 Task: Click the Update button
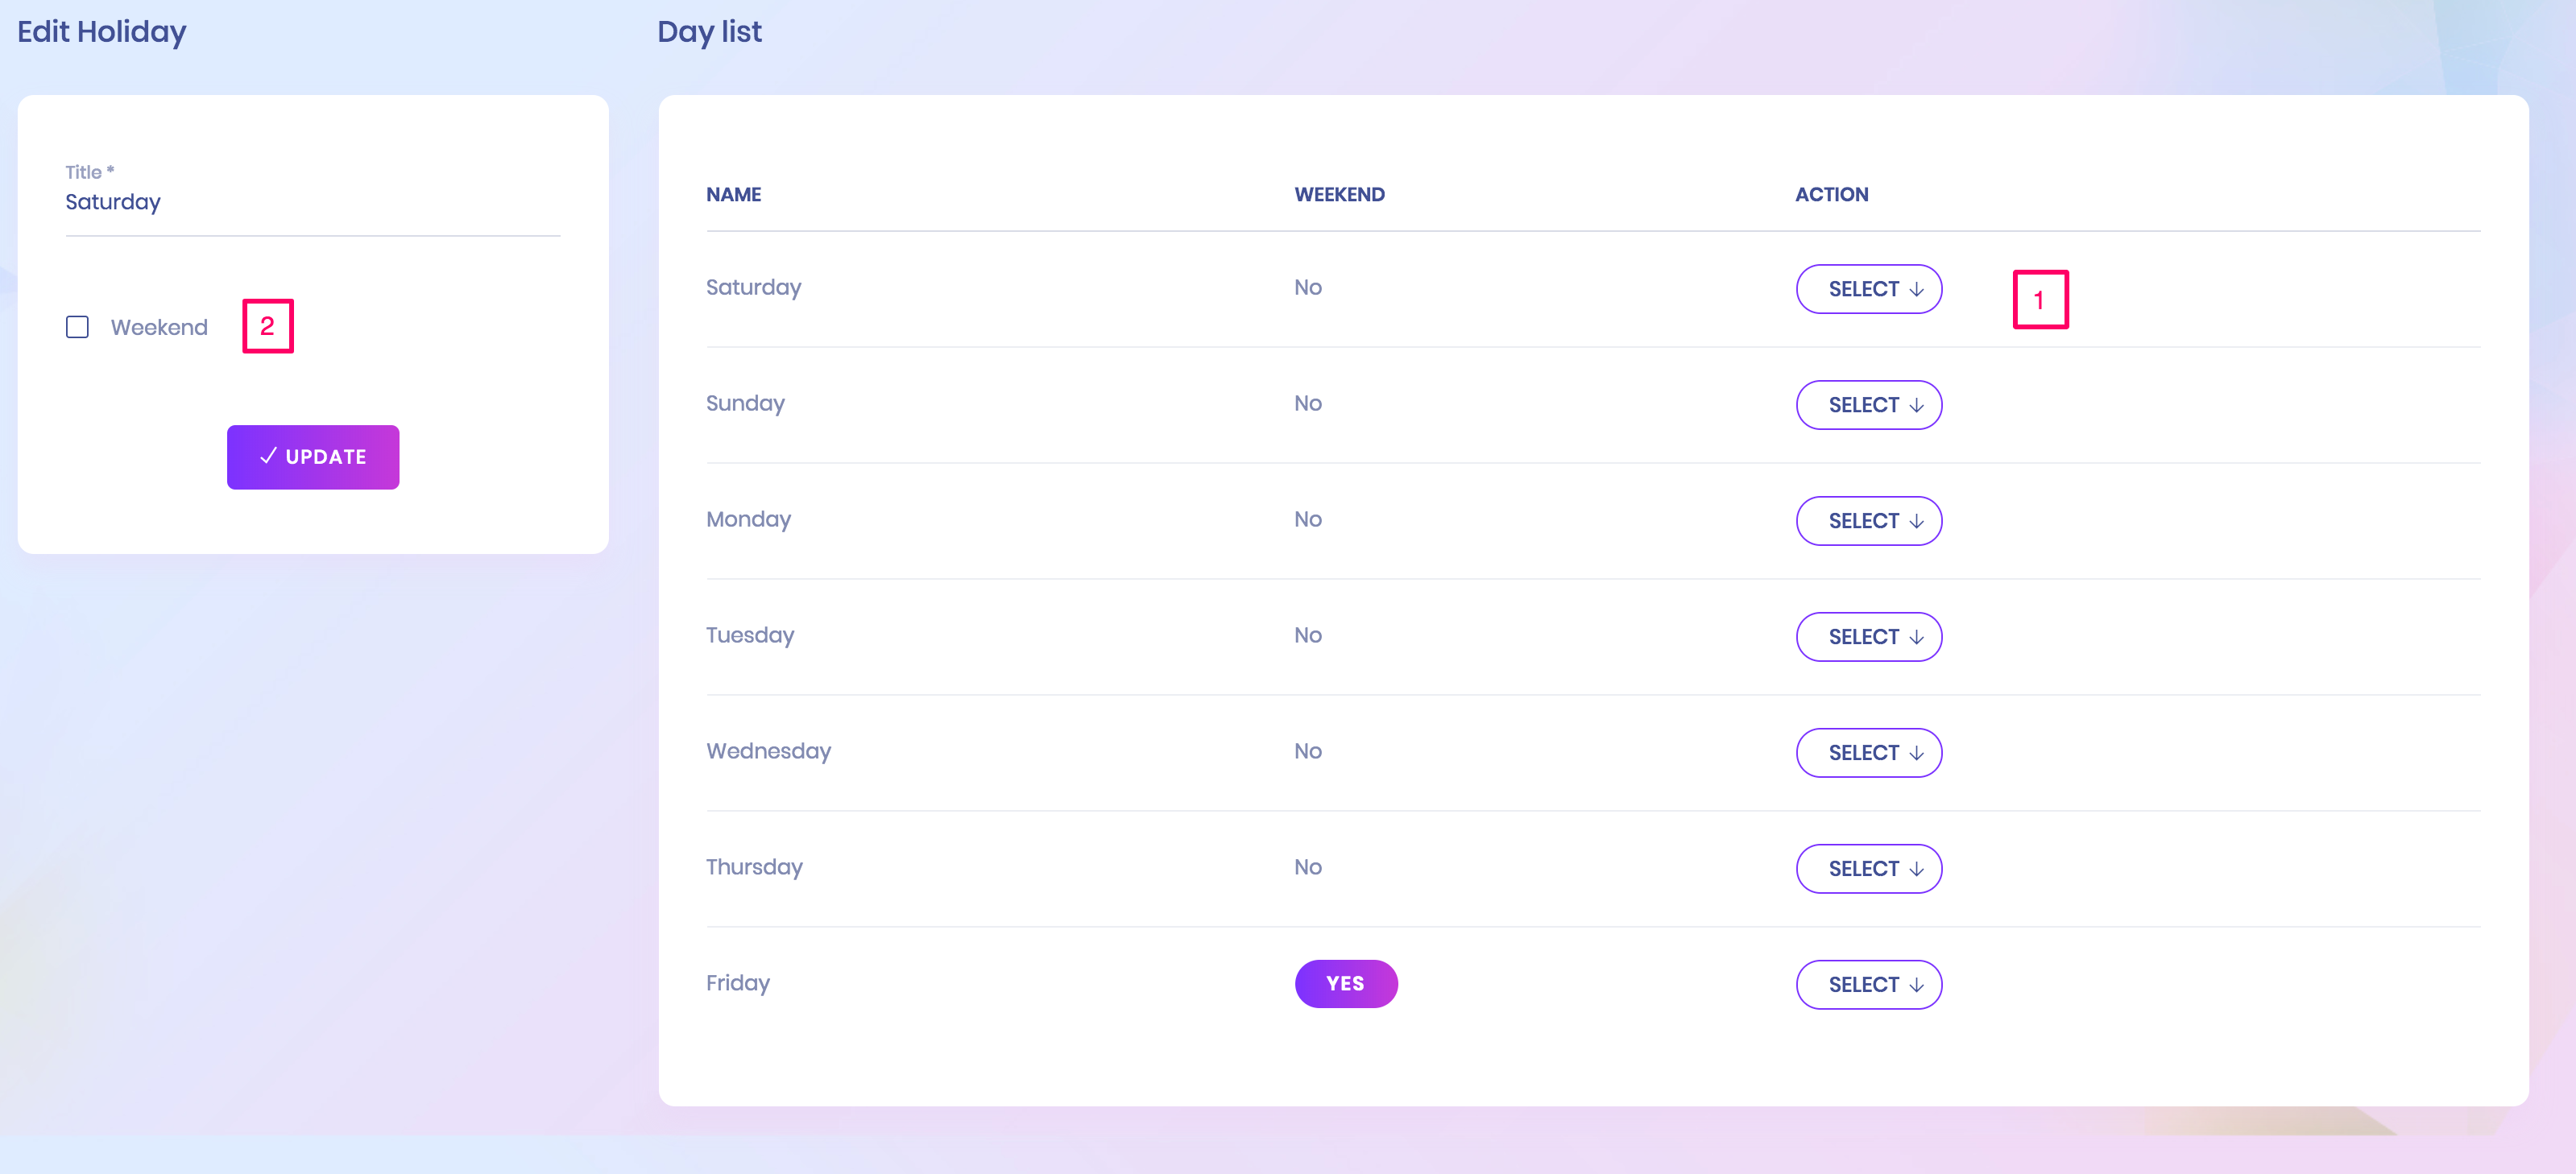(x=312, y=457)
